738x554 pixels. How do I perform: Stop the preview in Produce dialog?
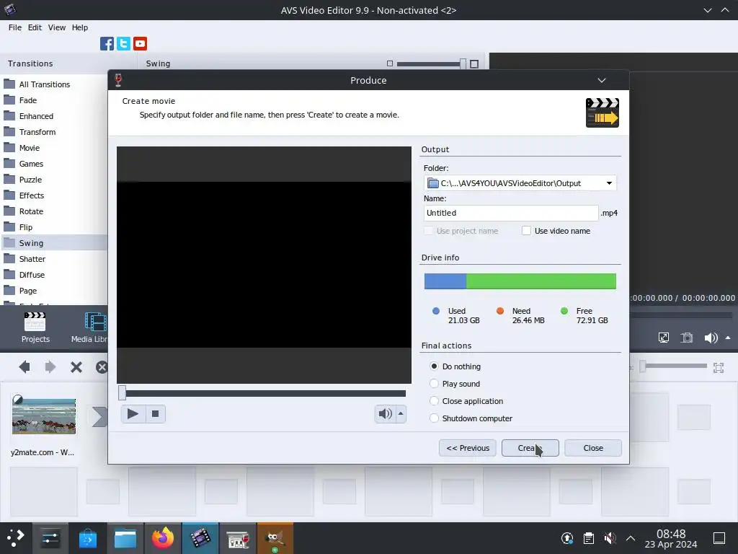click(155, 414)
